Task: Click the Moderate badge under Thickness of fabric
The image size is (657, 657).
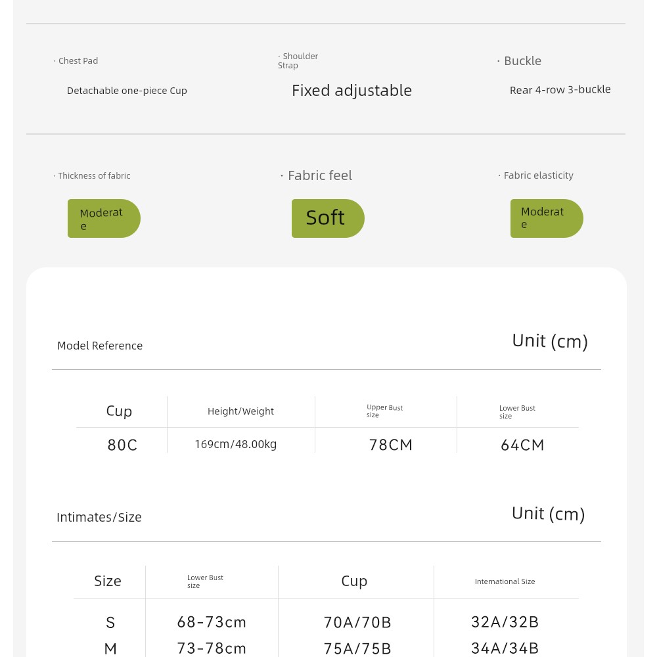Action: (x=104, y=218)
